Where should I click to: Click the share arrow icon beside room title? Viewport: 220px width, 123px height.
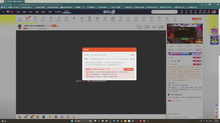[x=59, y=26]
